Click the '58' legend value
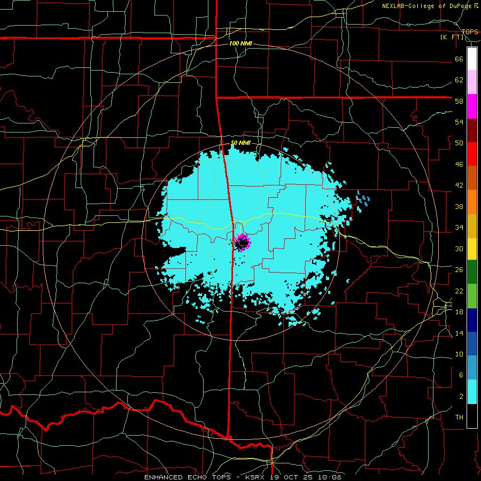This screenshot has height=481, width=481. pyautogui.click(x=459, y=101)
